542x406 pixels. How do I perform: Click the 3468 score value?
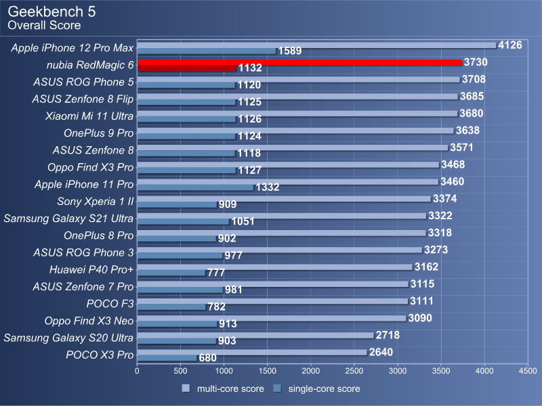click(x=453, y=164)
